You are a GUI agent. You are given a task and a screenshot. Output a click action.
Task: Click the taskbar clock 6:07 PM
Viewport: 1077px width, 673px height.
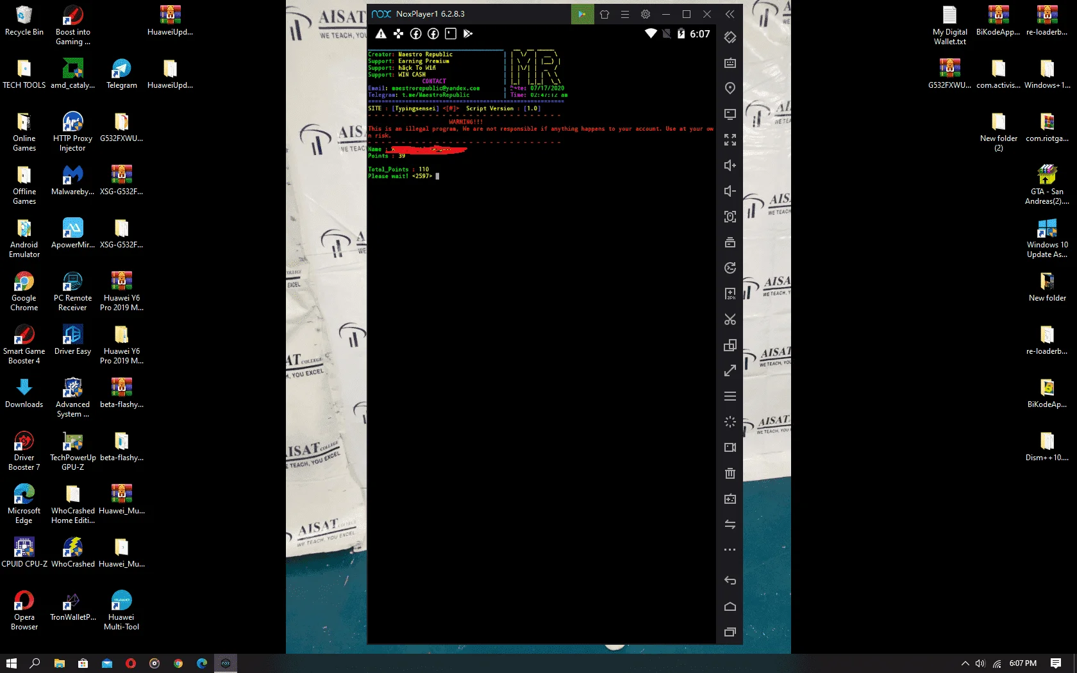click(x=1023, y=663)
